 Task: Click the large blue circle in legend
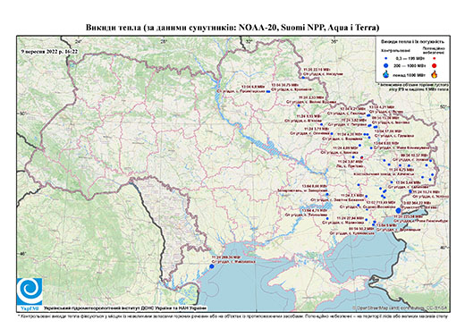(386, 65)
